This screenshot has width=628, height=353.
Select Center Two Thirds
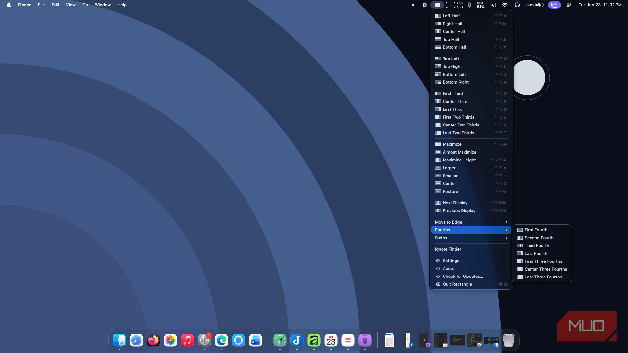tap(471, 125)
